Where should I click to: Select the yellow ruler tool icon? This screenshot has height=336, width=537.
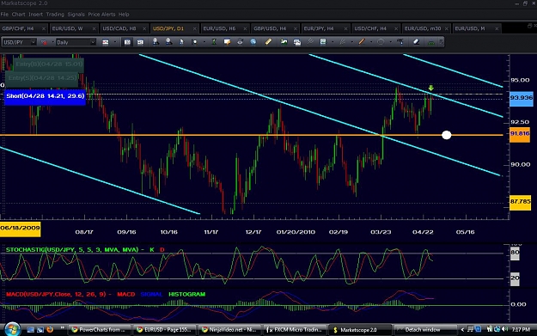(268, 42)
